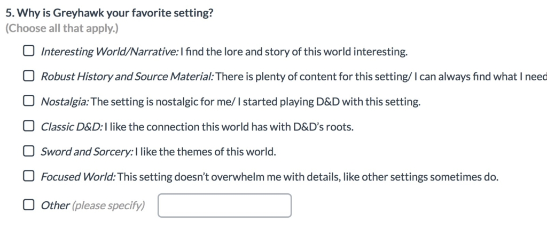Mark the Focused World checkbox

coord(29,177)
